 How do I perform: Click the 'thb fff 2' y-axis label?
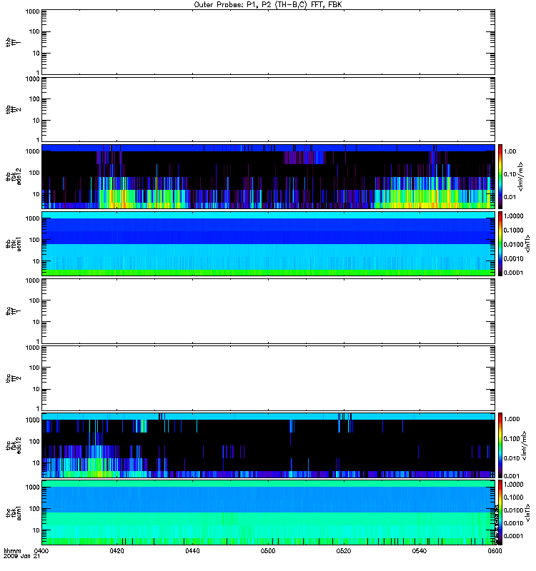[13, 110]
